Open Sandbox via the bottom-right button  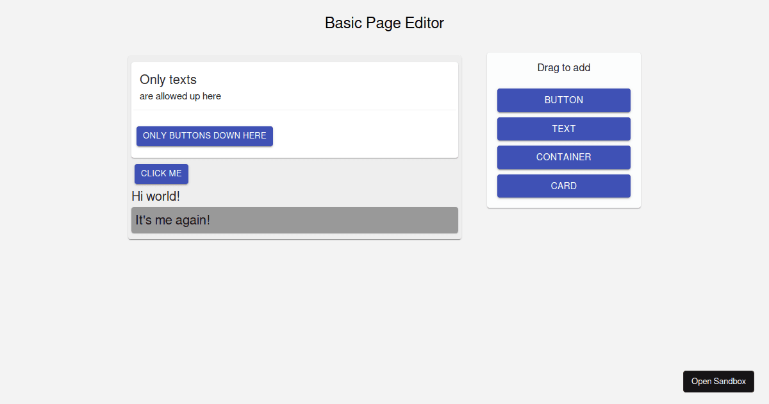(x=718, y=381)
